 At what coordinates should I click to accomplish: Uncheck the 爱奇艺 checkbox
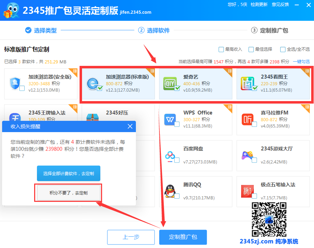(x=177, y=88)
